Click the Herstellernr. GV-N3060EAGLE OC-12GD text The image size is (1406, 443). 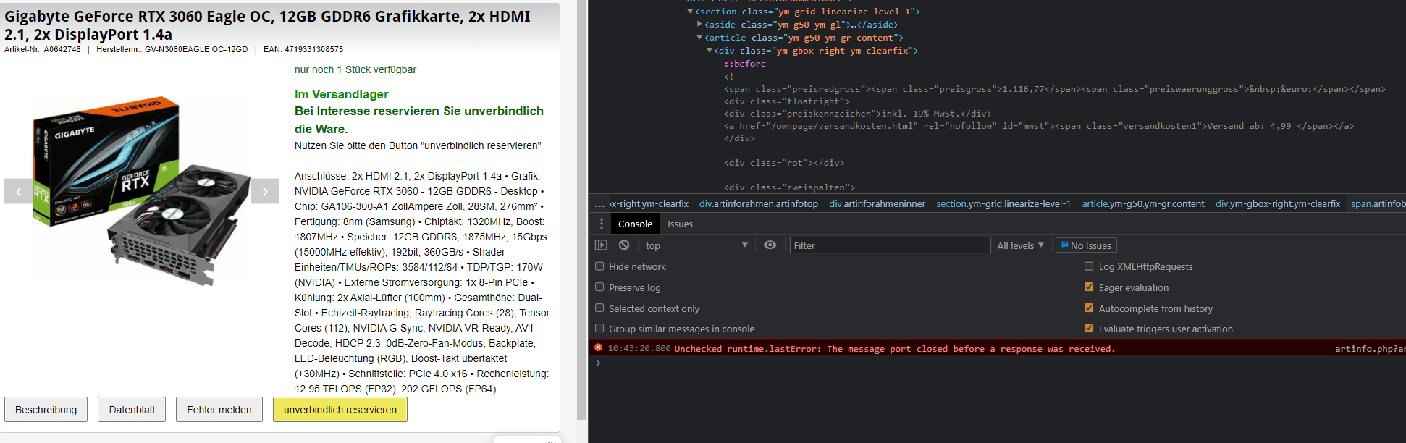point(172,49)
